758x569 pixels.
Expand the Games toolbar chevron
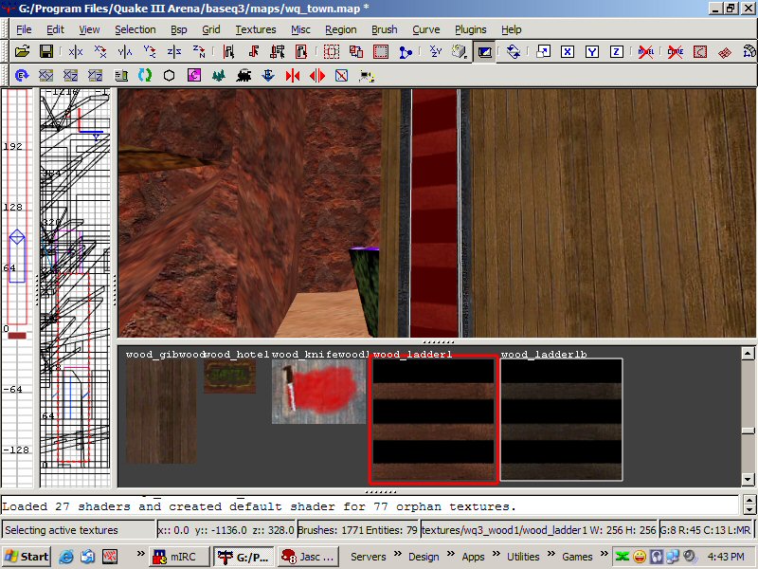604,554
